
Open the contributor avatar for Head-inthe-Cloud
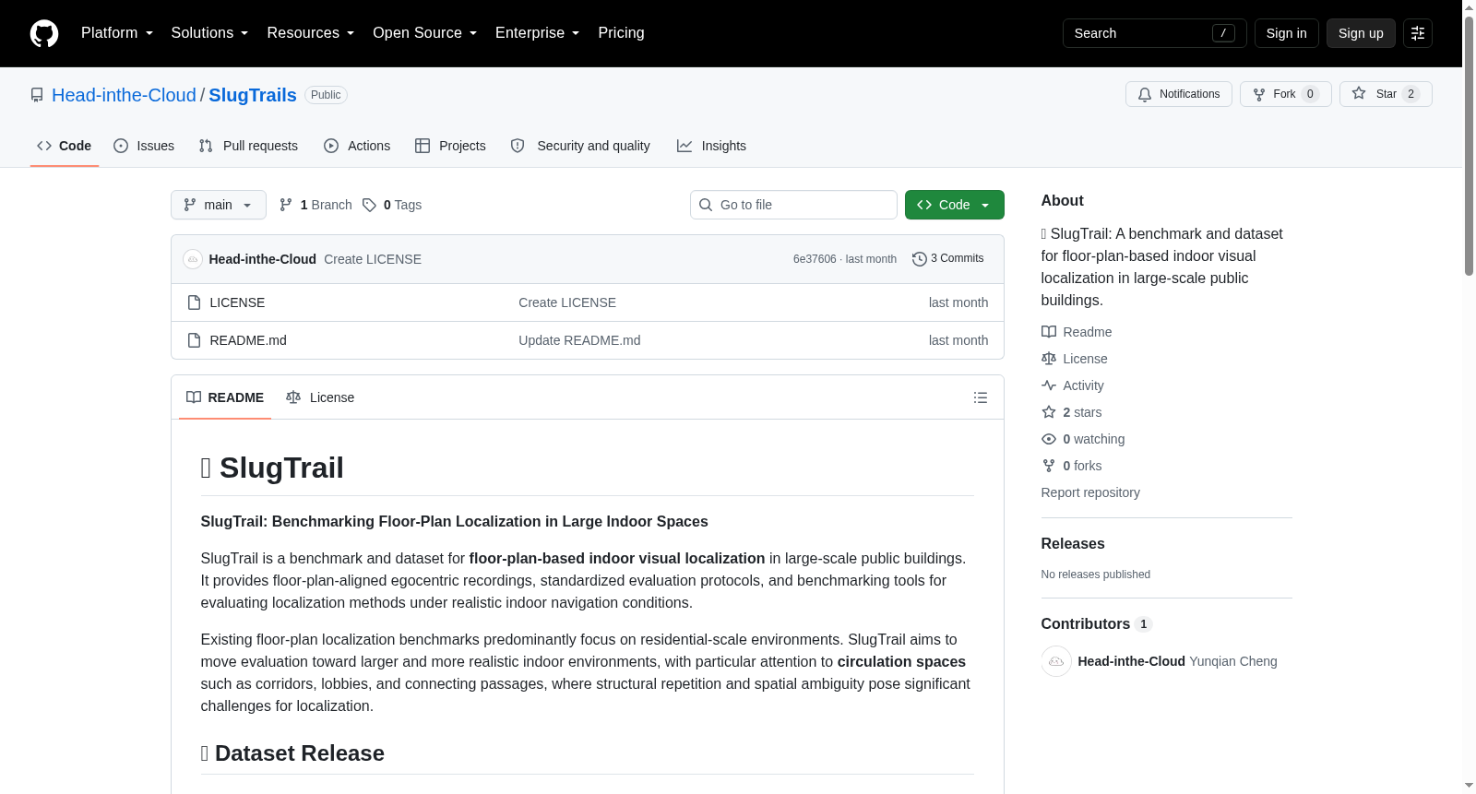click(1056, 661)
